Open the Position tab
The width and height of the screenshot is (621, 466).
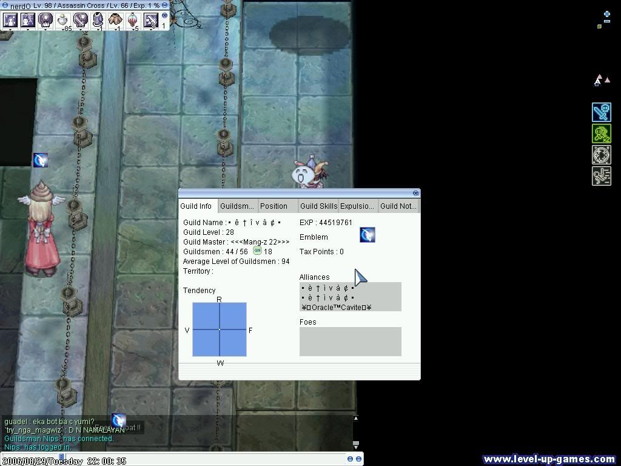[x=274, y=206]
